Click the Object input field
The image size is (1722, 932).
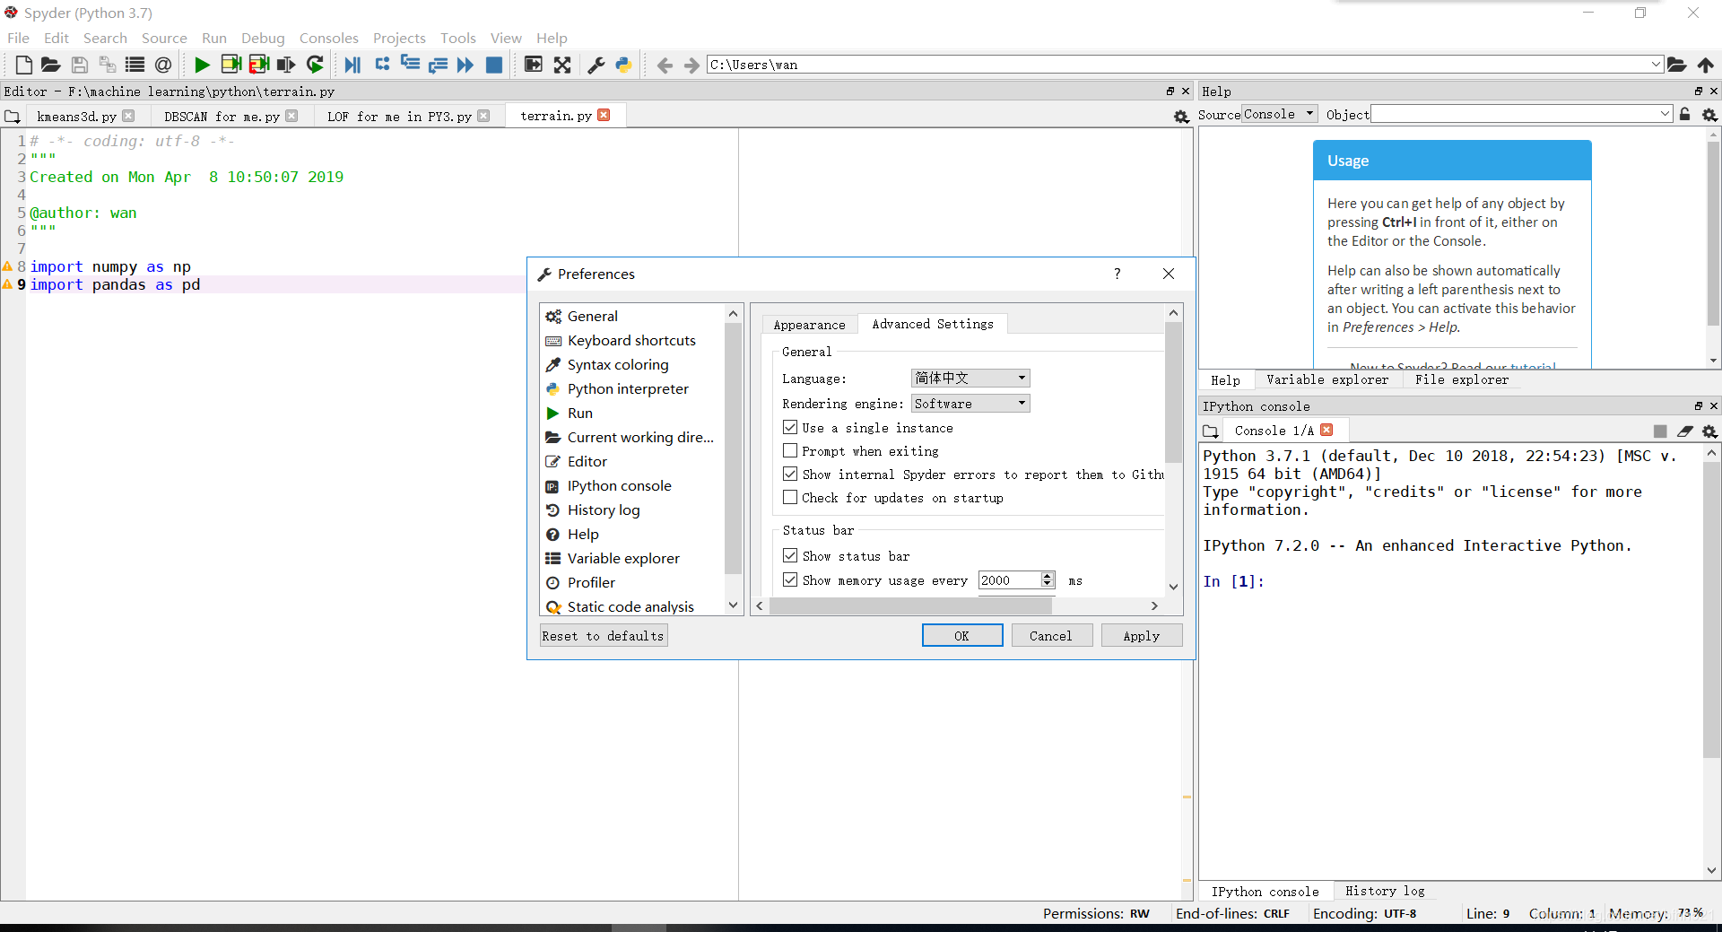[1514, 114]
